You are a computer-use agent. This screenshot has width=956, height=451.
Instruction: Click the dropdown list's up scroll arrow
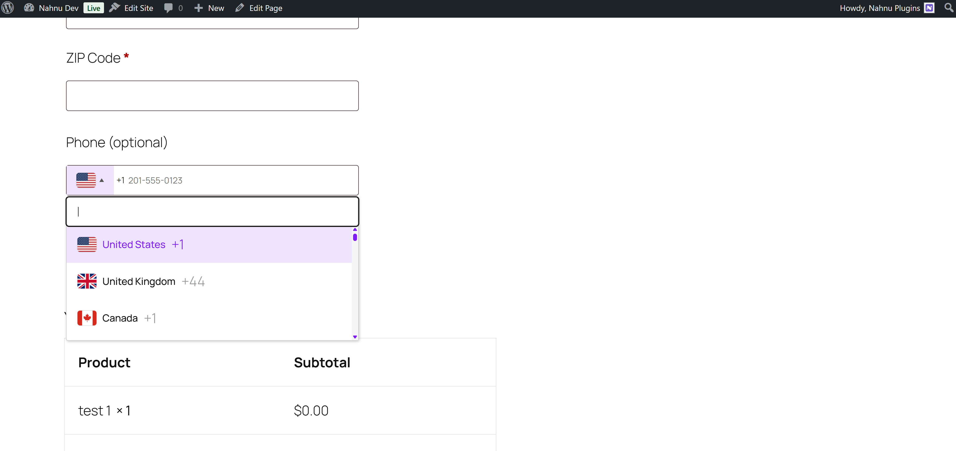(355, 229)
